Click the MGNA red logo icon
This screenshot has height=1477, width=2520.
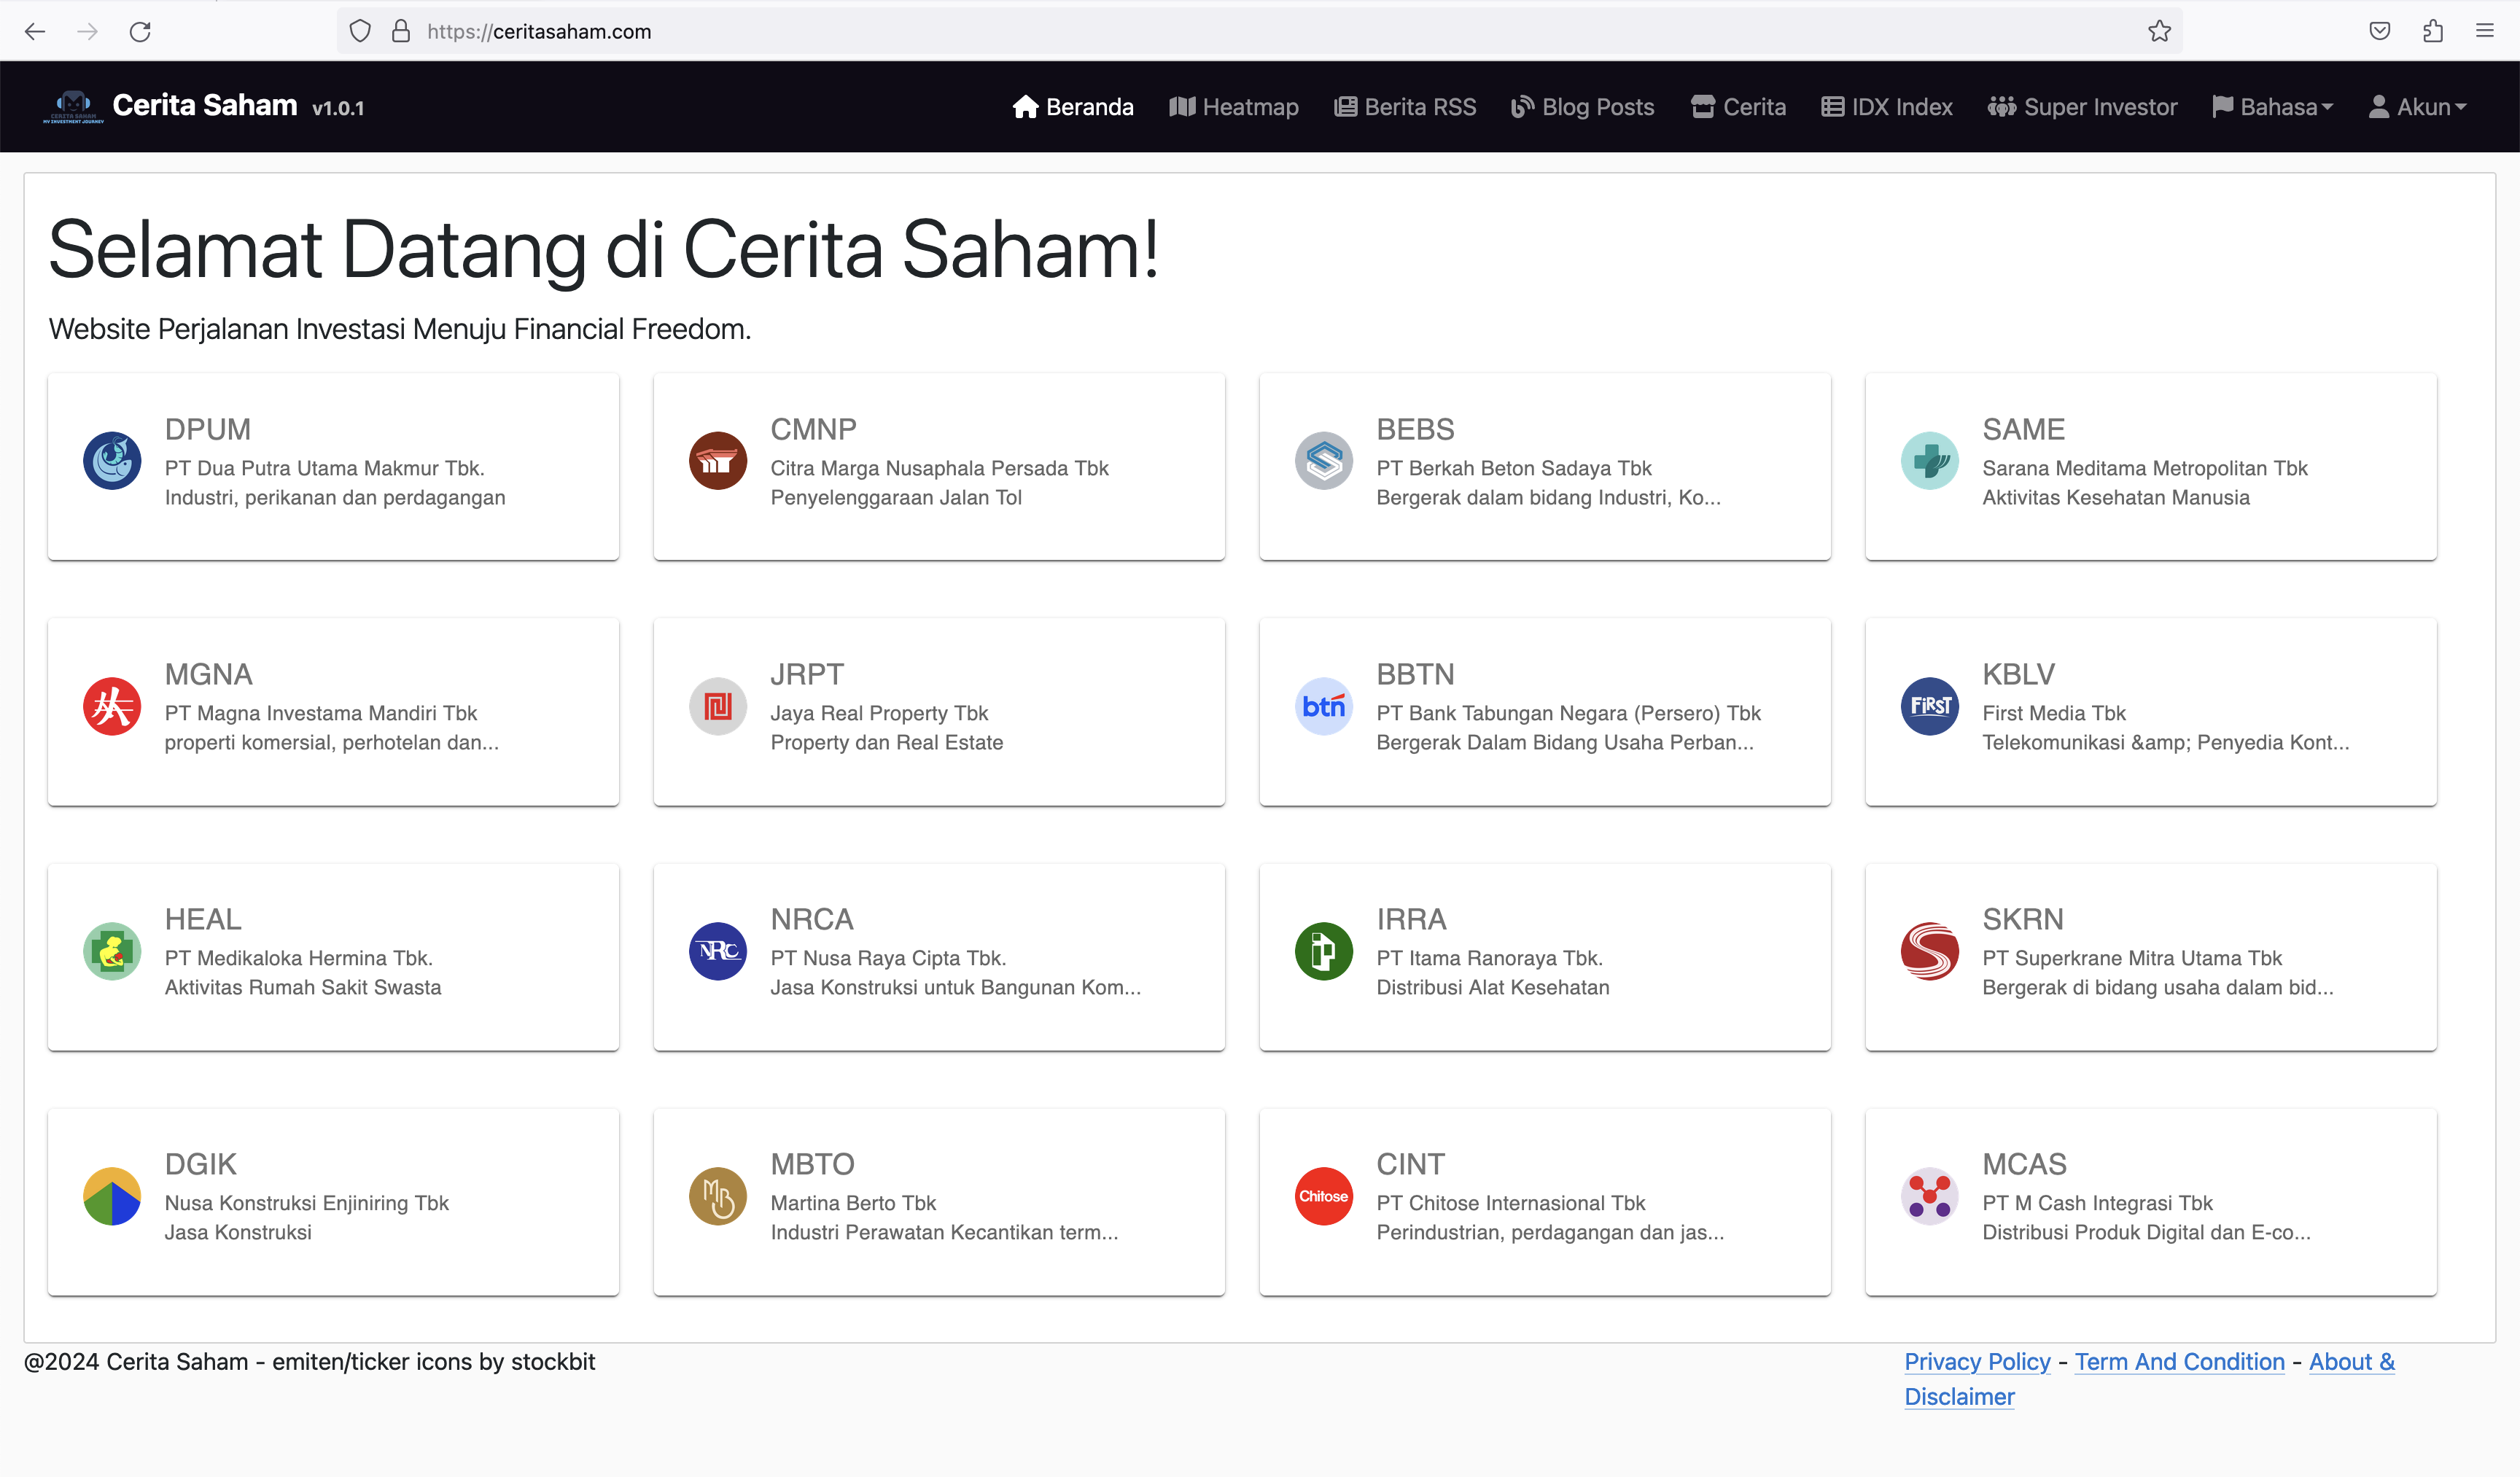[112, 706]
